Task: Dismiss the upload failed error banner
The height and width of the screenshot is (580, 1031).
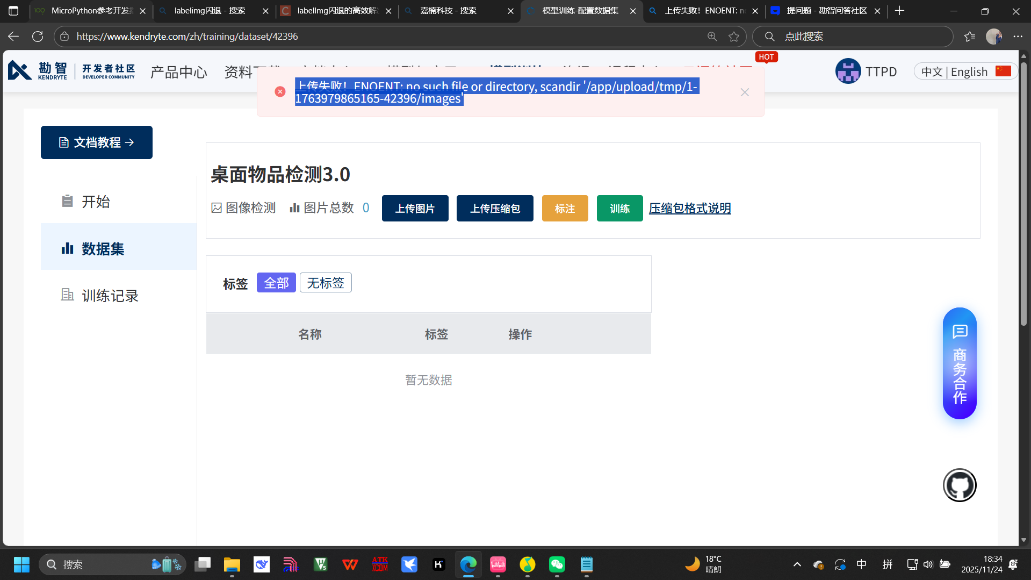Action: 744,92
